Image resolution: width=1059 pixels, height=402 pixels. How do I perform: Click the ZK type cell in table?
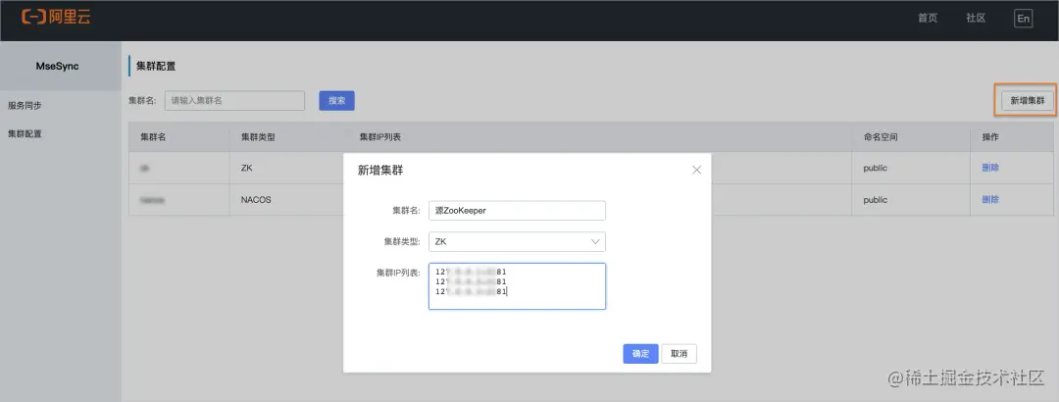pyautogui.click(x=246, y=168)
